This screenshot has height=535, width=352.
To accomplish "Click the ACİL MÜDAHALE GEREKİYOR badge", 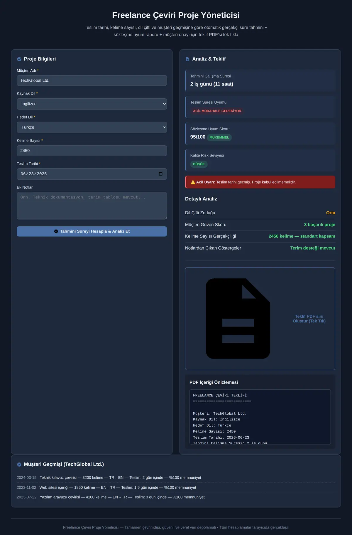I will (217, 111).
